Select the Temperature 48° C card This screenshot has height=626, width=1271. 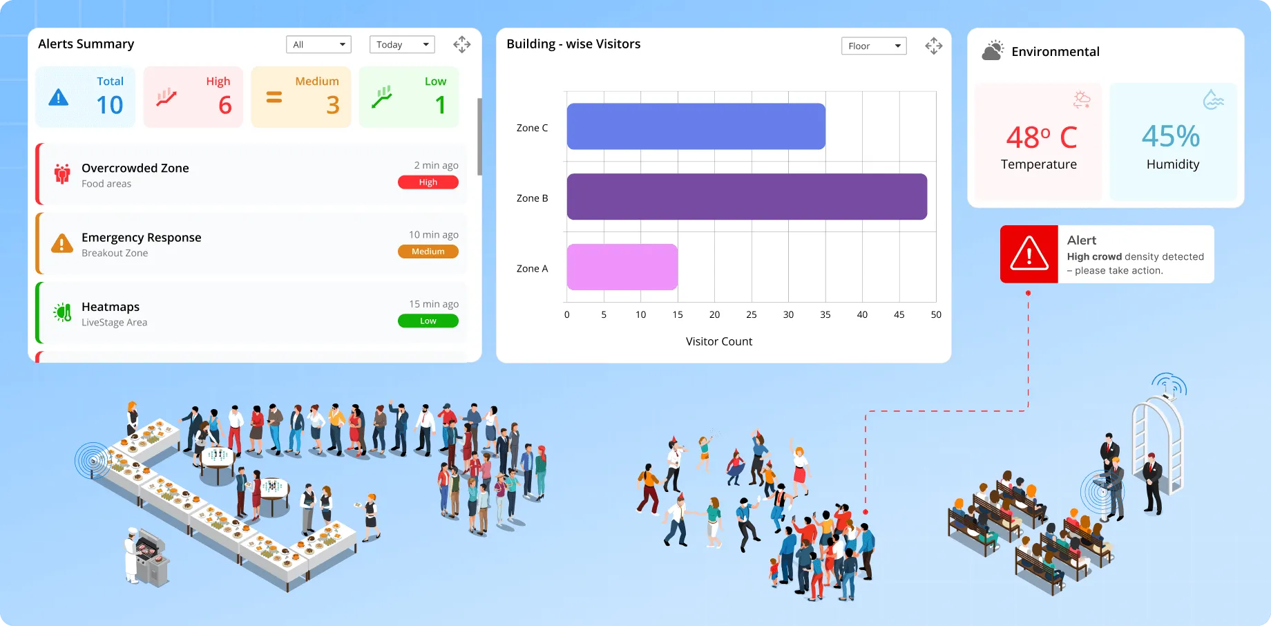coord(1038,142)
